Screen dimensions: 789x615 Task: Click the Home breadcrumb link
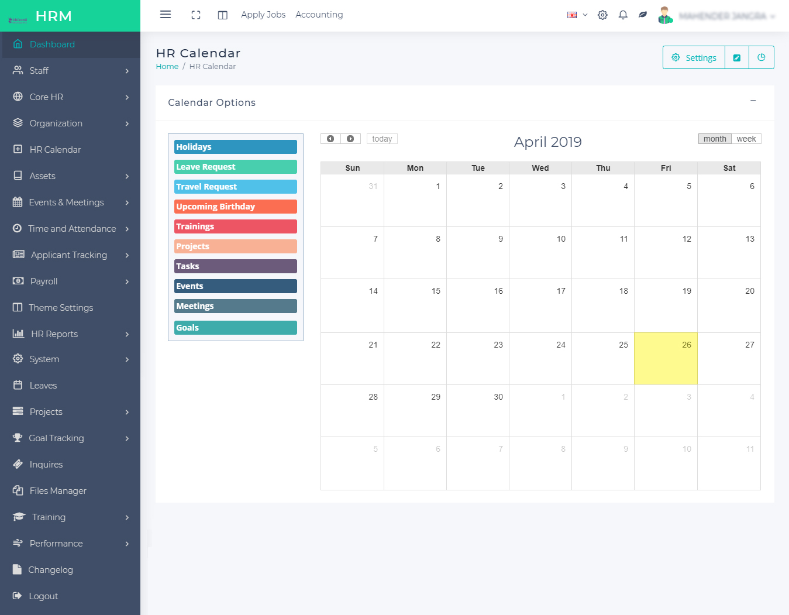click(x=167, y=67)
